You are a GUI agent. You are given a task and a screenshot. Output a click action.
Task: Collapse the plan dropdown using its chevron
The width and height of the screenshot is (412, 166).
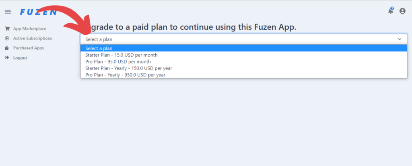click(x=400, y=39)
